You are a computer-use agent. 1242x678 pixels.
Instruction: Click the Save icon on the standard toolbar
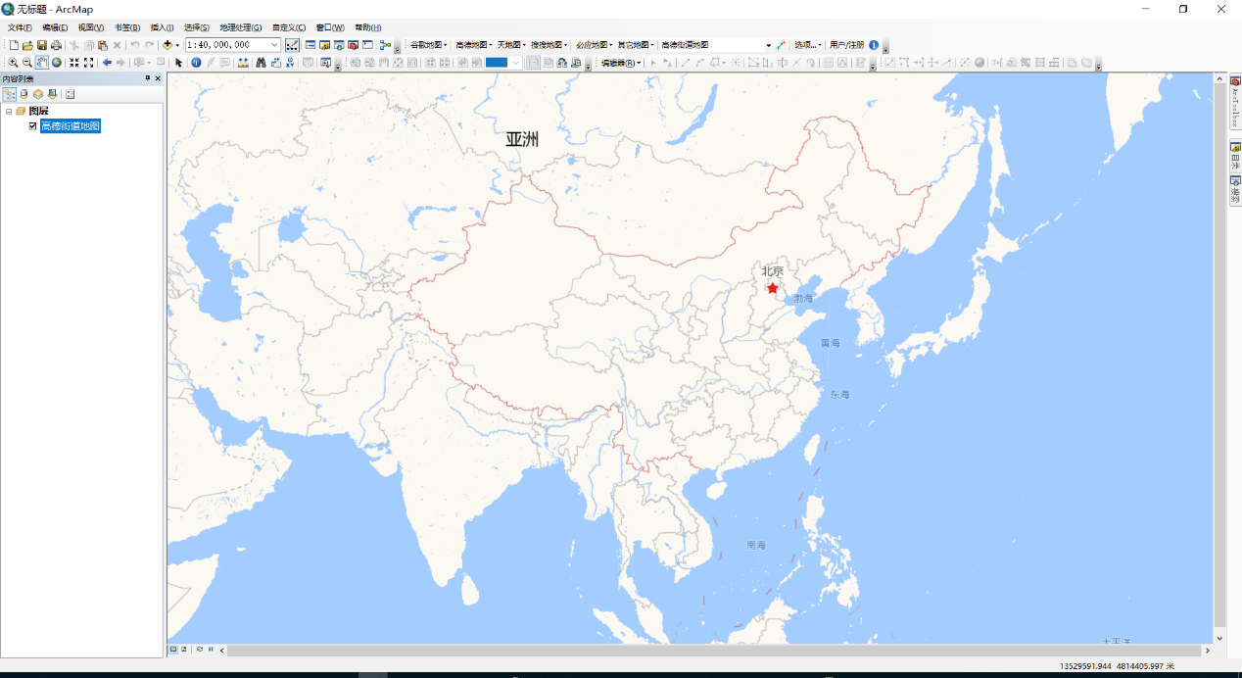point(41,44)
